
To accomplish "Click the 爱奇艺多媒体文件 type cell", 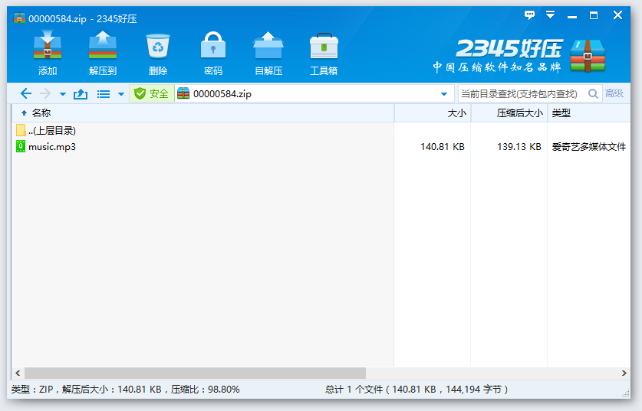I will (x=589, y=147).
